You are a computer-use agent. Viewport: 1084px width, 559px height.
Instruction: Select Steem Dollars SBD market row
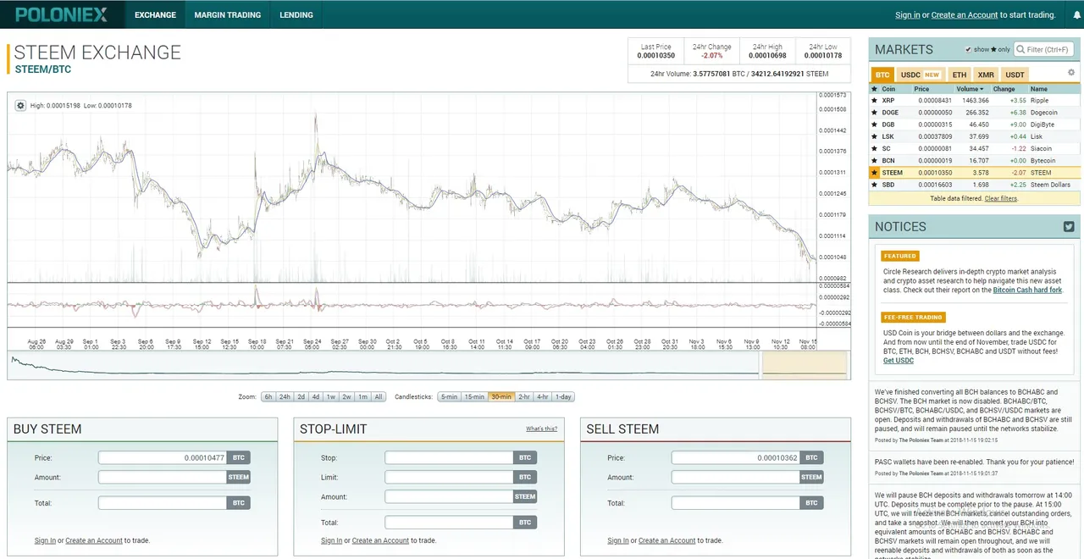click(974, 185)
